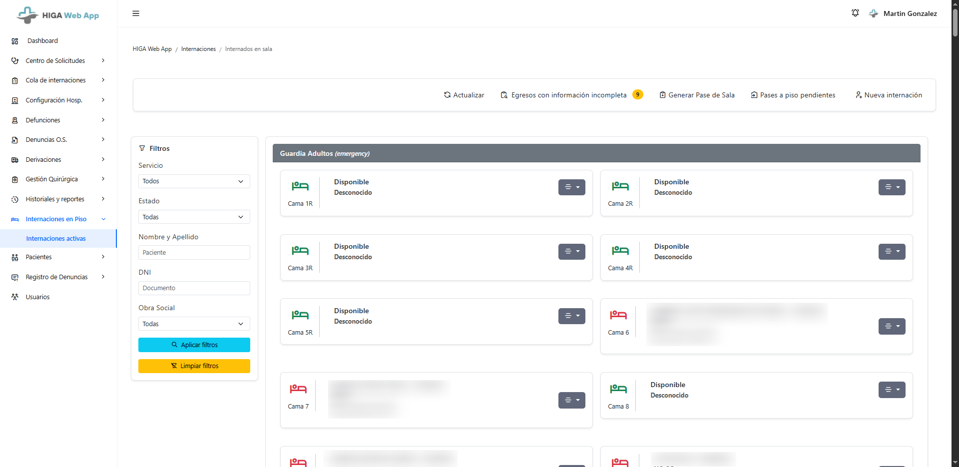Open the actions dropdown for Cama 7
The width and height of the screenshot is (959, 467).
click(572, 401)
